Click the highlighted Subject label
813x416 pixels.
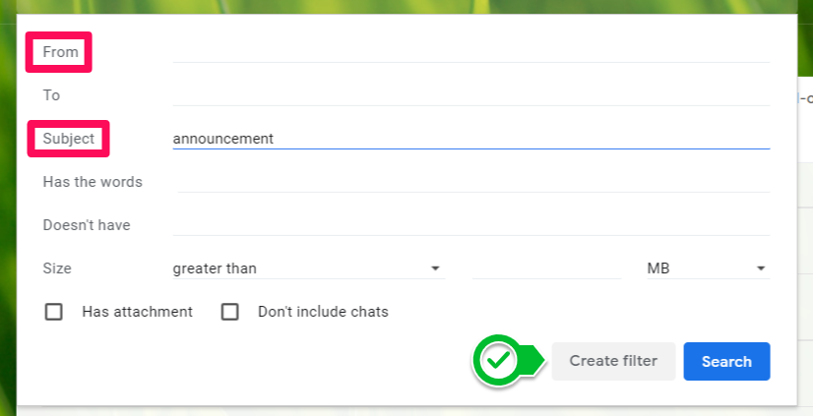[69, 139]
